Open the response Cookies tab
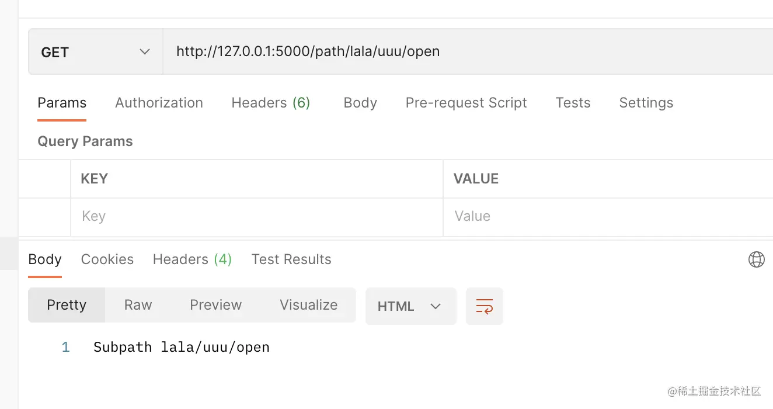The height and width of the screenshot is (409, 773). [107, 259]
